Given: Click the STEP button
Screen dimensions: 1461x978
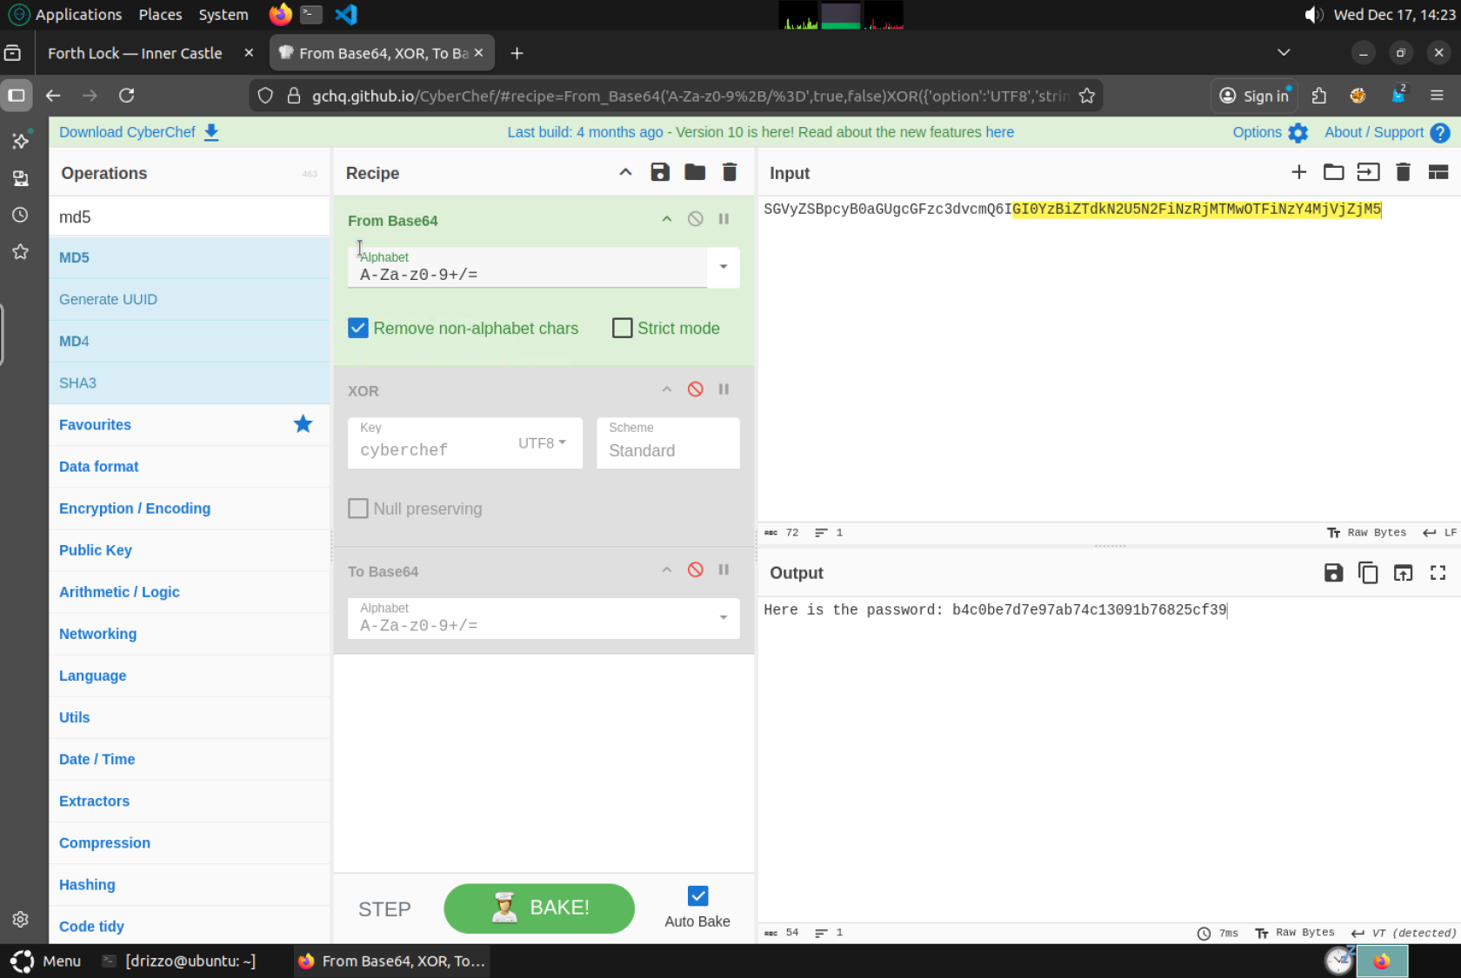Looking at the screenshot, I should point(384,909).
